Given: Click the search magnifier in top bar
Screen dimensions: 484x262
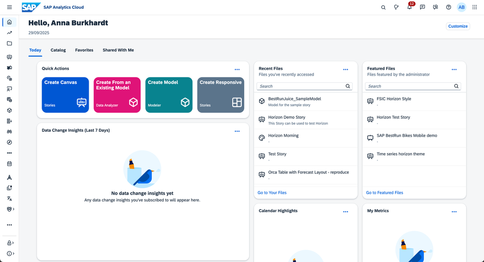Looking at the screenshot, I should click(x=383, y=7).
